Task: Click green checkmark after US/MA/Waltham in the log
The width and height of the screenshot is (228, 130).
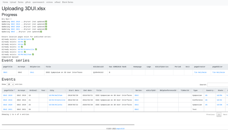Action: point(33,54)
